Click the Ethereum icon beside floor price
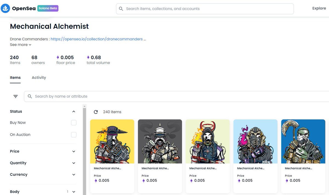Screen dimensions: 329x195 (58, 57)
